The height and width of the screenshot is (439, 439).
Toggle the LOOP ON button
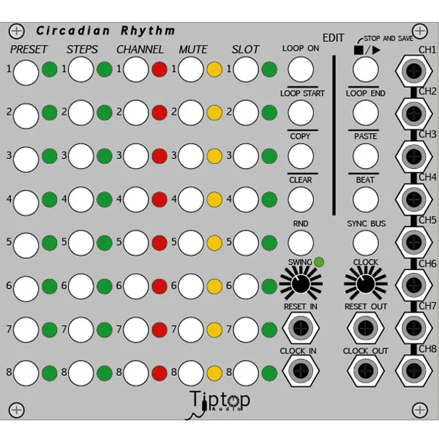301,70
